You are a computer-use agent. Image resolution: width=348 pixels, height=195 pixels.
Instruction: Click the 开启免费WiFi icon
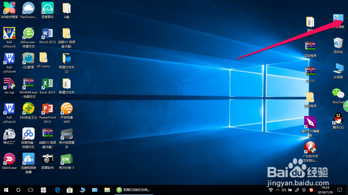66,109
